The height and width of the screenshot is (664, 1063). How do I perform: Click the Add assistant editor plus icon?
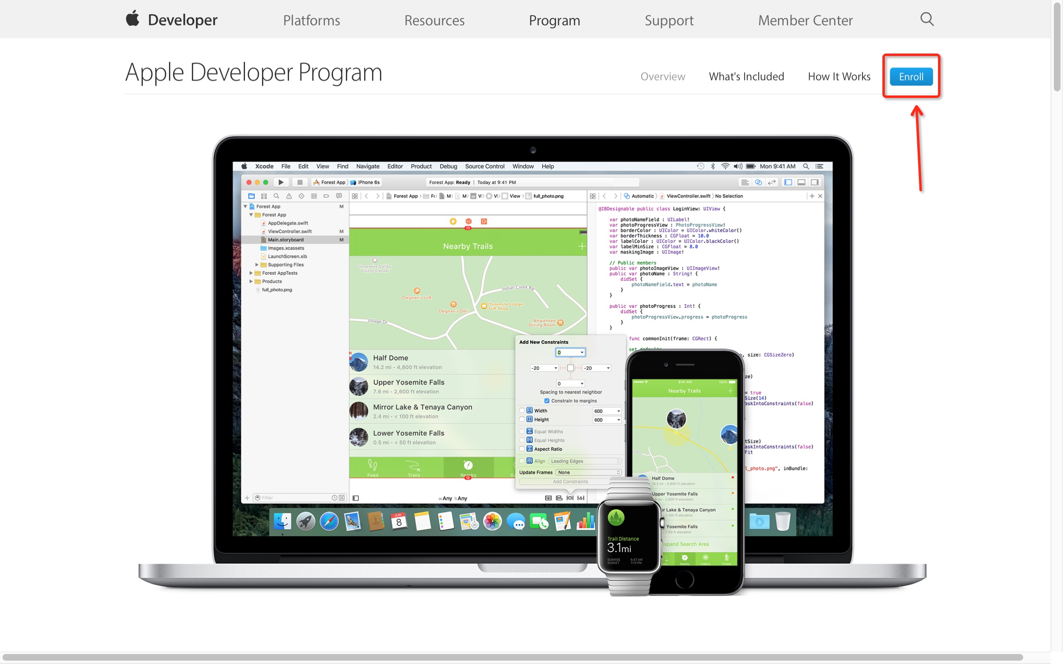coord(812,196)
